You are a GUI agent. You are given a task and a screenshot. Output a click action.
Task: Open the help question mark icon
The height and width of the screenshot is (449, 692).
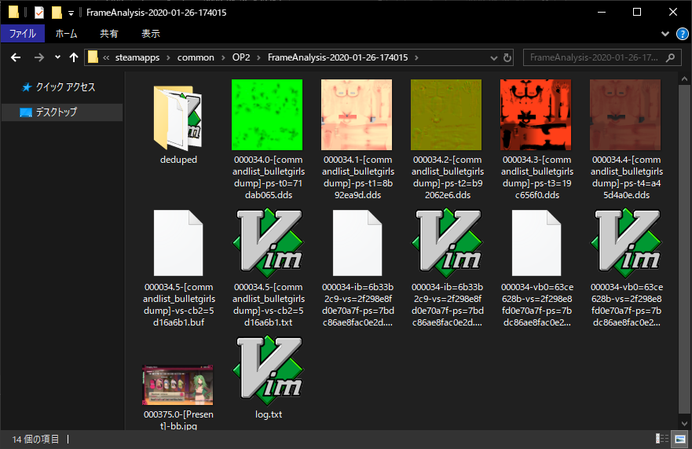[683, 34]
